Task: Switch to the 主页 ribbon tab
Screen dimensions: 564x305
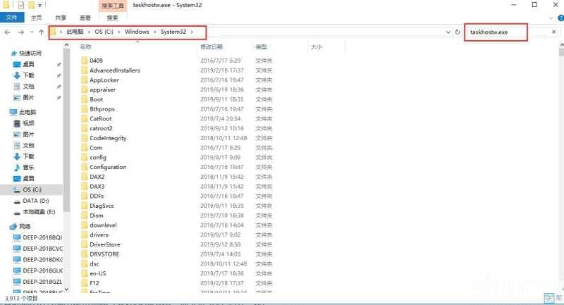Action: 36,17
